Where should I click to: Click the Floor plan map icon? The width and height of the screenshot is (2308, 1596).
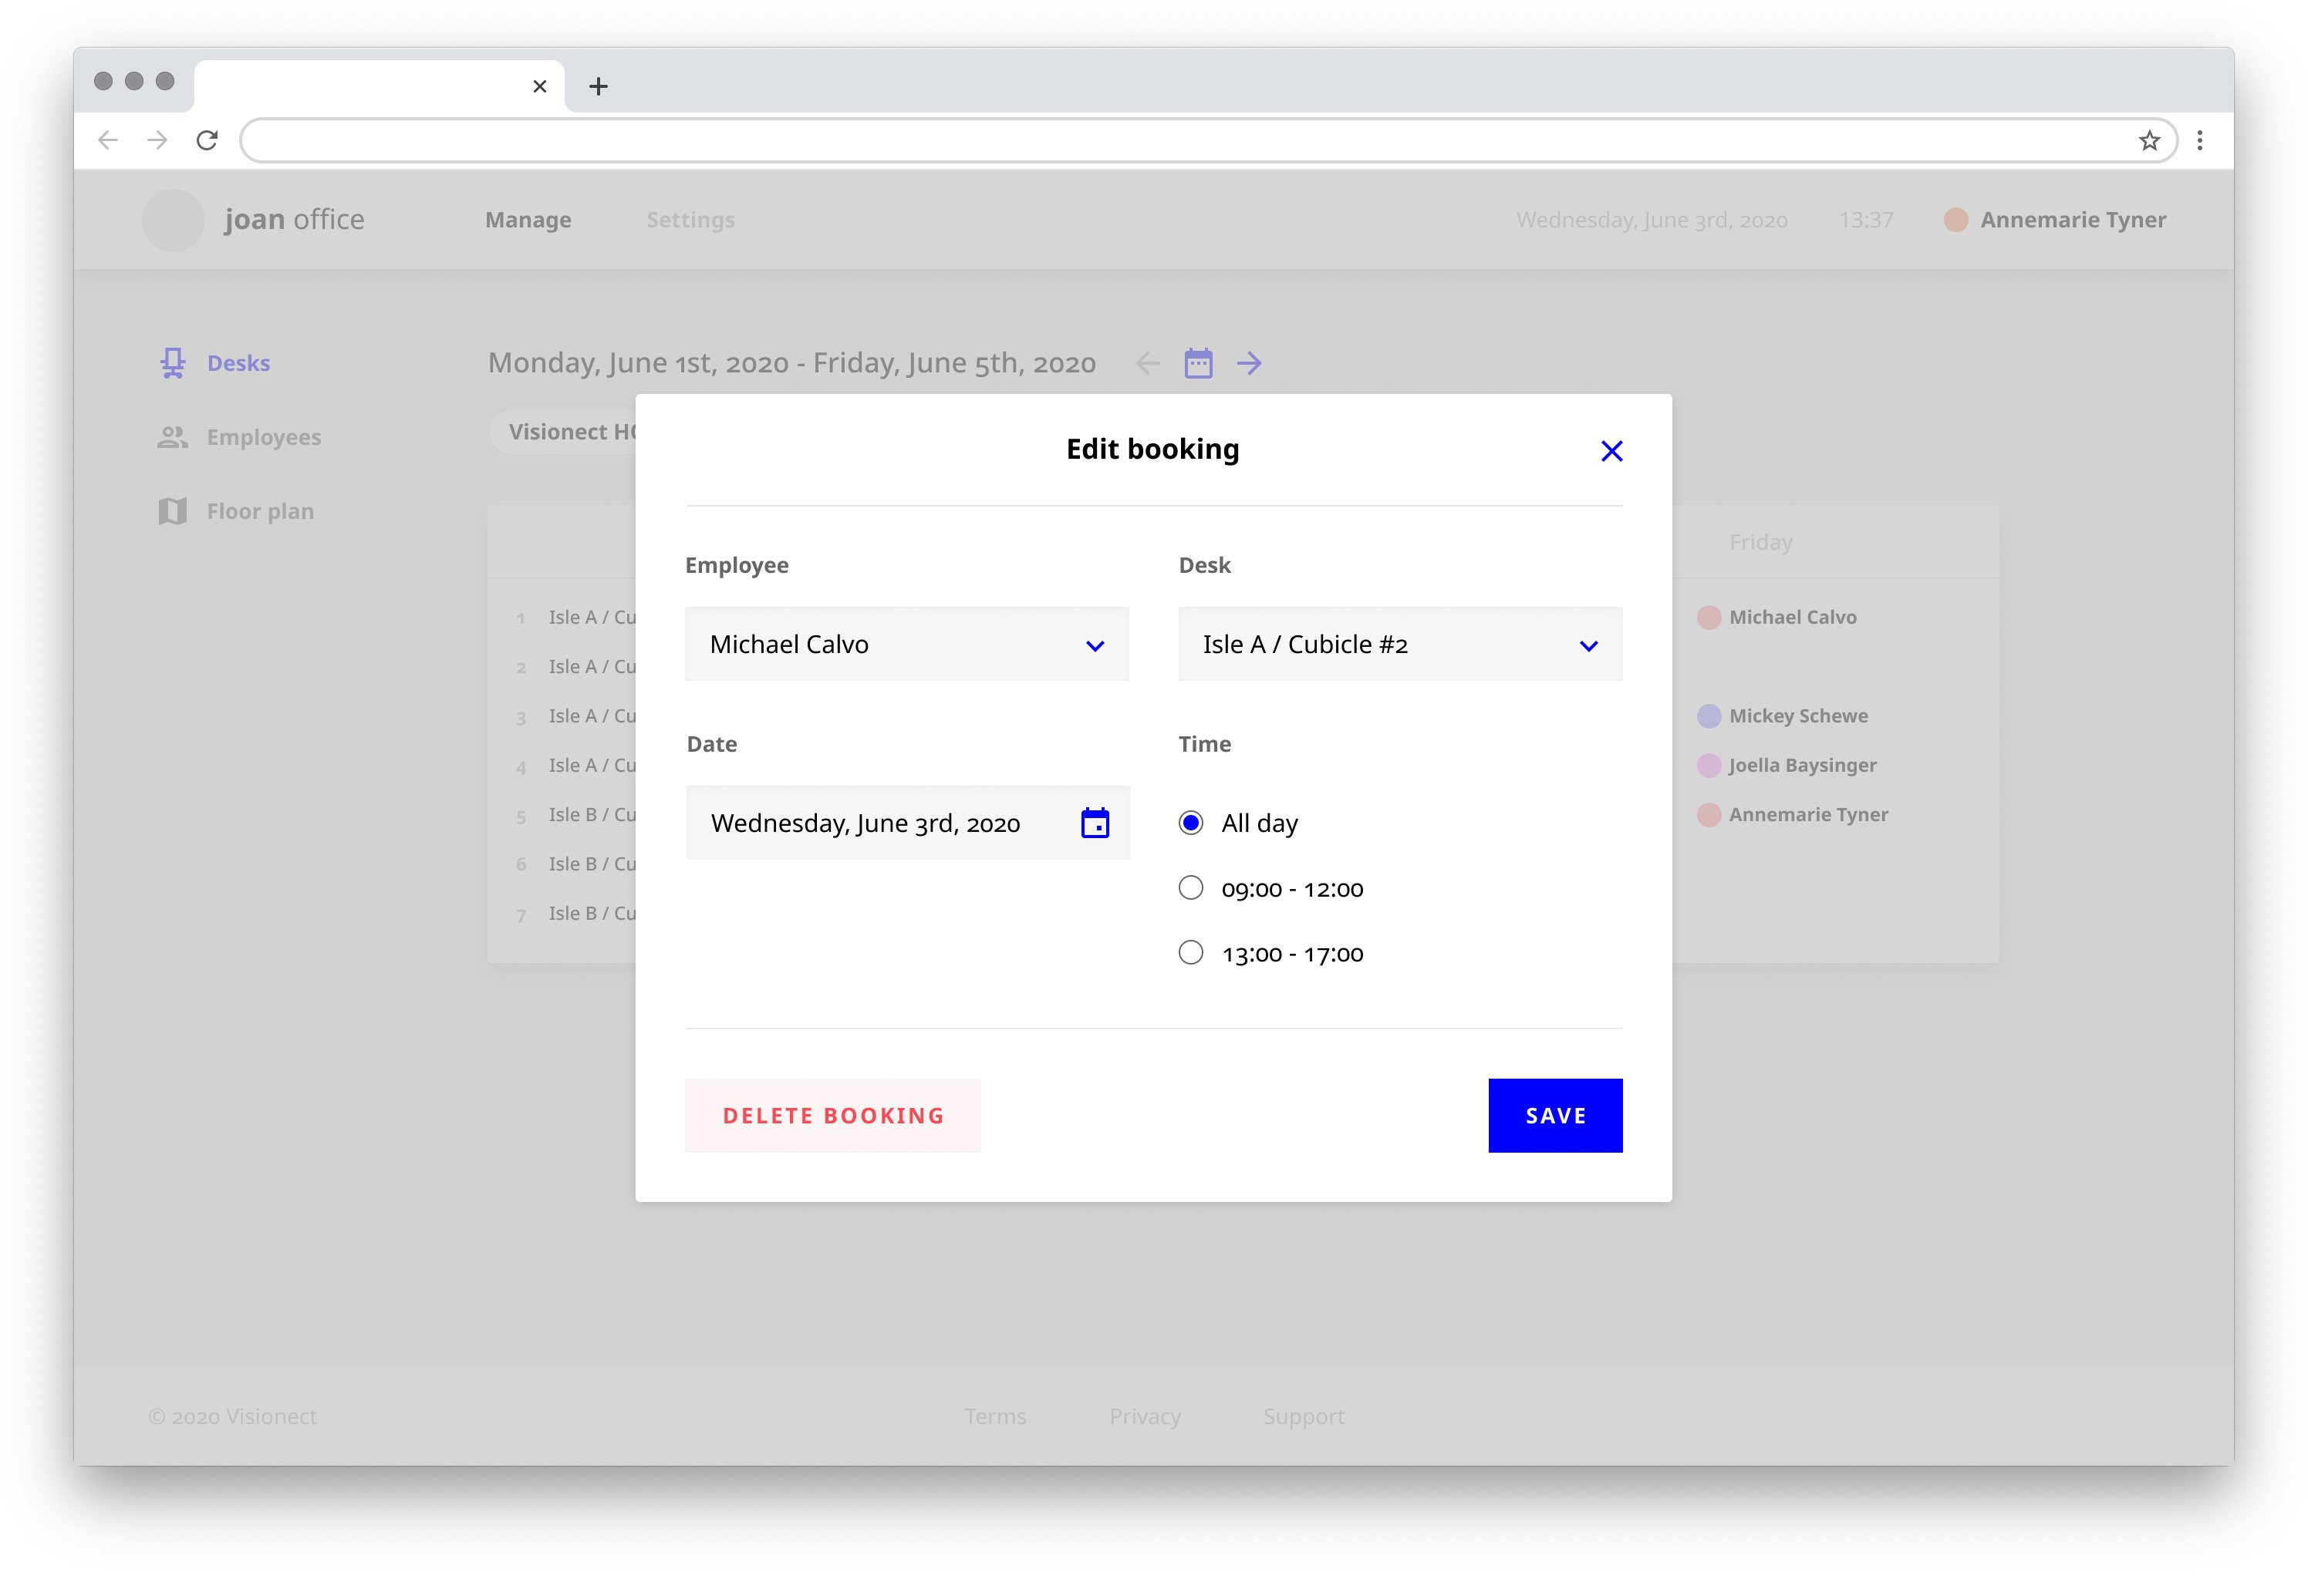point(172,510)
